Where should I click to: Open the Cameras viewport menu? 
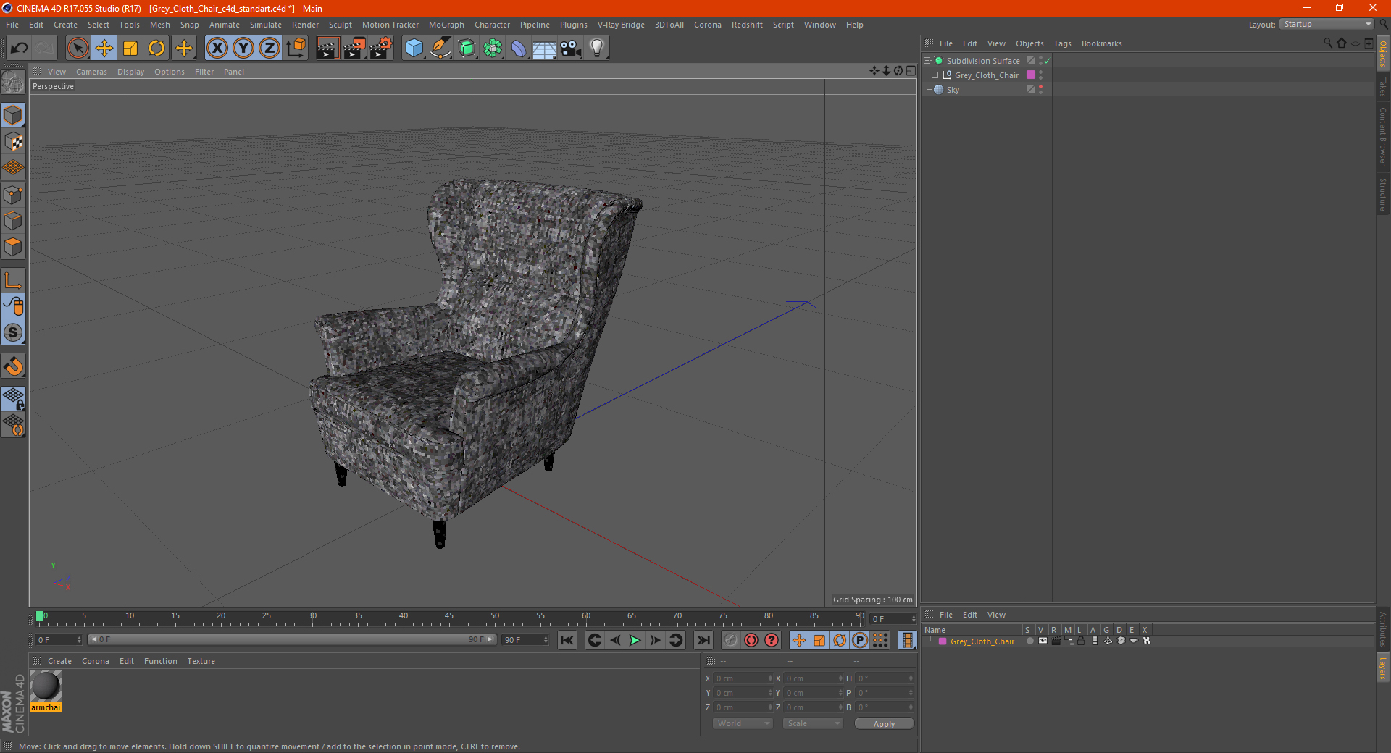click(91, 72)
